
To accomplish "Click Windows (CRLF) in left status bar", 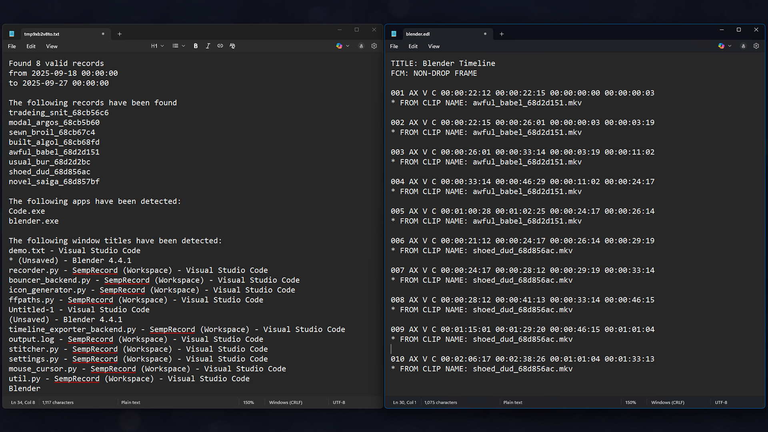I will [x=286, y=402].
